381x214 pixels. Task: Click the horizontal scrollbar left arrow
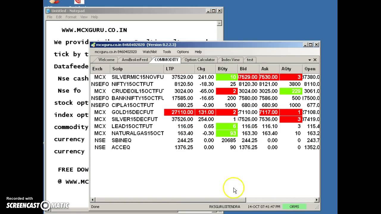pos(93,200)
